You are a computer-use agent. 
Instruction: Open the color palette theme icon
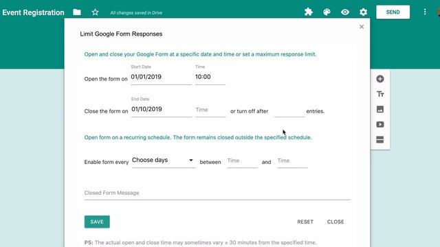[327, 12]
